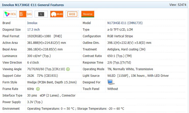Viewport: 189px width, 113px height.
Task: Select the 70/70/60/60 viewing angle value
Action: pyautogui.click(x=46, y=69)
